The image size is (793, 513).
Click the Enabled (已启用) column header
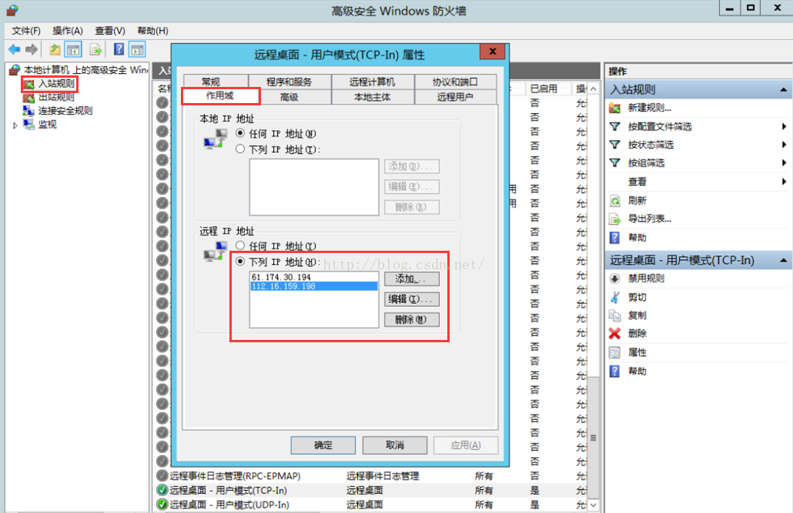(x=548, y=89)
